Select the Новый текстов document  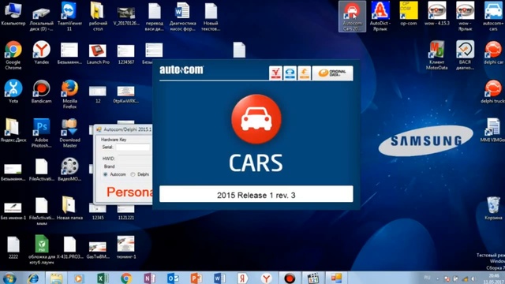click(x=211, y=16)
